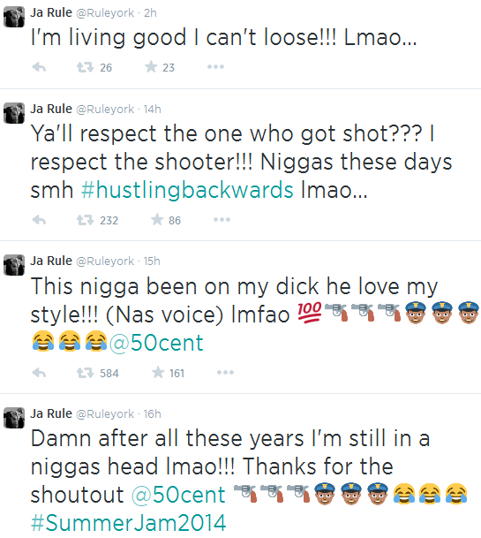Open the 14h timestamp permalink
Screen dimensions: 481x538
point(152,110)
